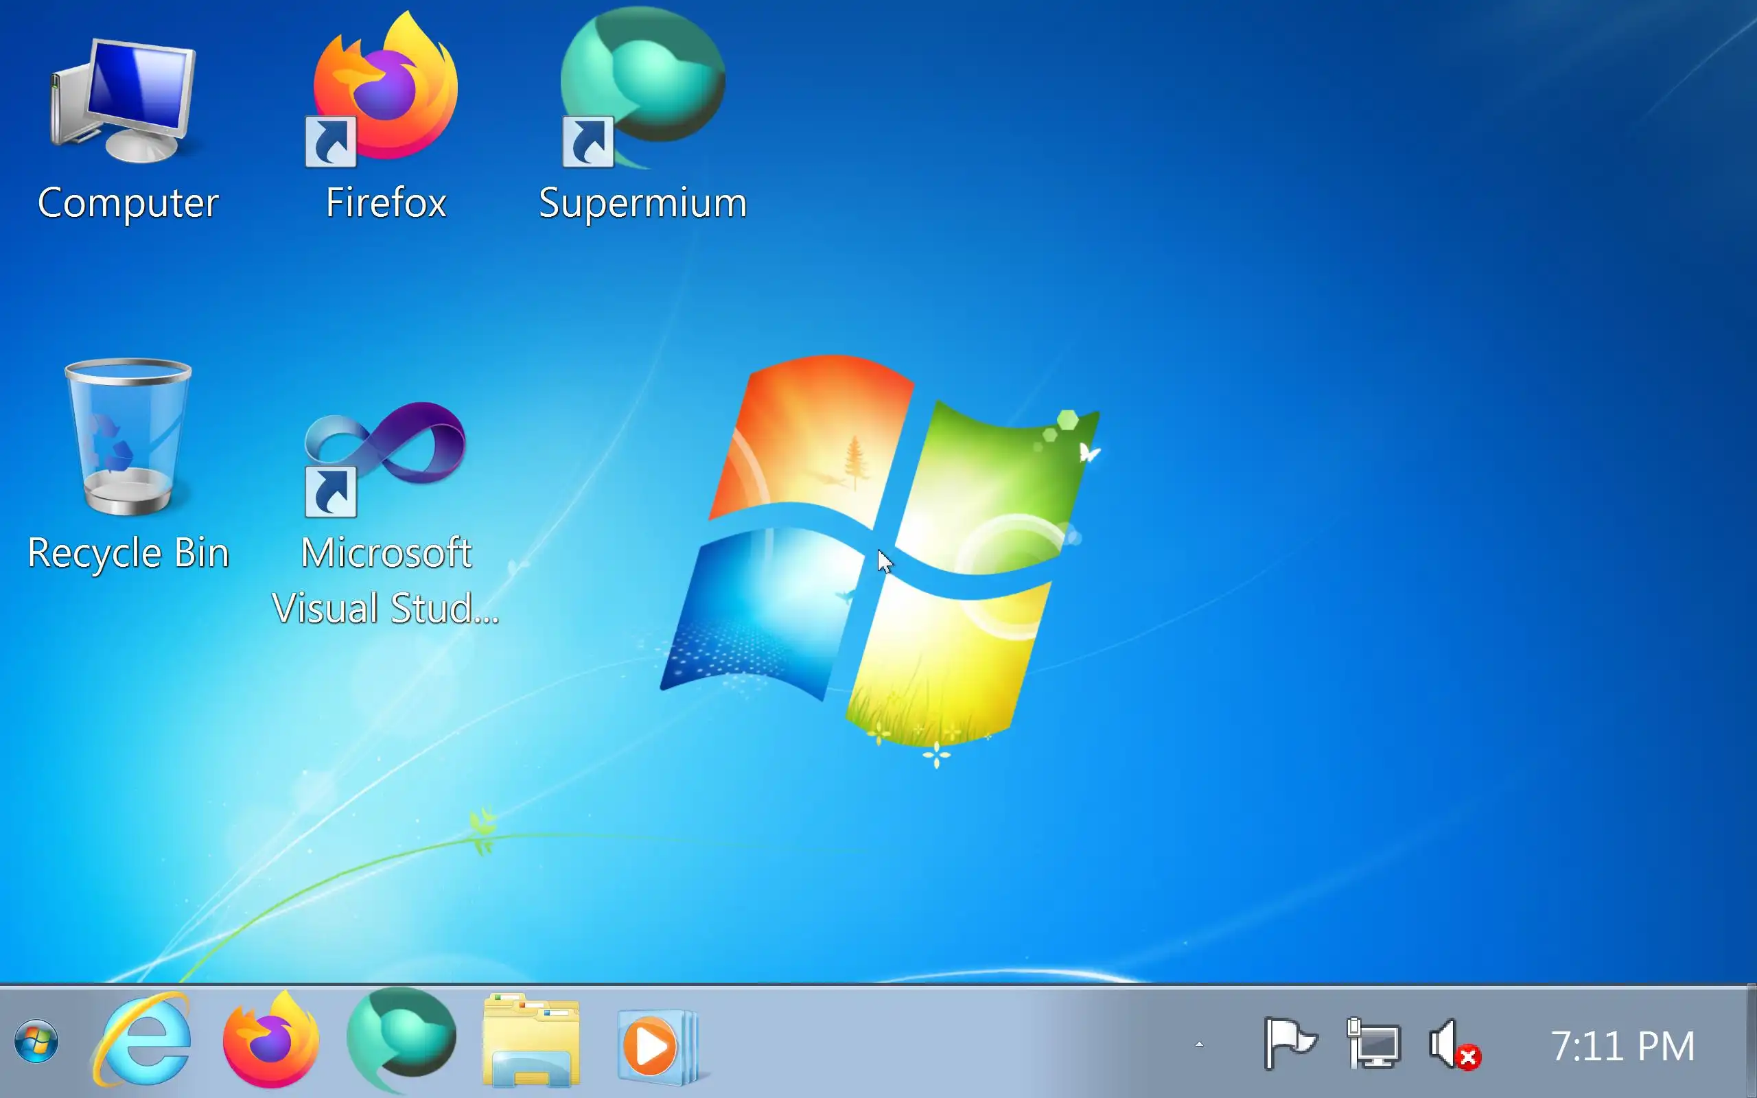Open the Action Center flag icon
This screenshot has width=1757, height=1098.
click(x=1290, y=1044)
